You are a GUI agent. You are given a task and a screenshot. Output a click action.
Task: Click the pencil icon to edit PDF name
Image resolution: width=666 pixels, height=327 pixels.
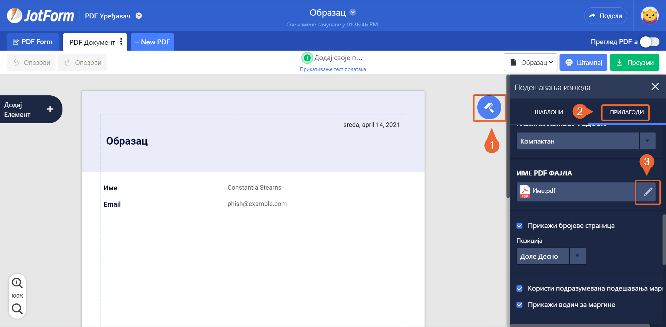(648, 192)
